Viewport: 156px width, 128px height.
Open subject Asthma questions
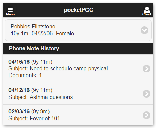(x=41, y=97)
